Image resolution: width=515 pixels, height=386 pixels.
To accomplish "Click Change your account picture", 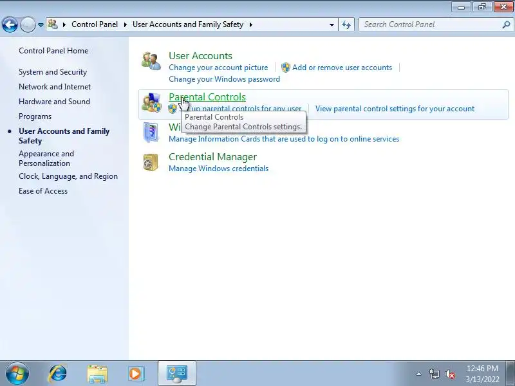I will click(218, 68).
